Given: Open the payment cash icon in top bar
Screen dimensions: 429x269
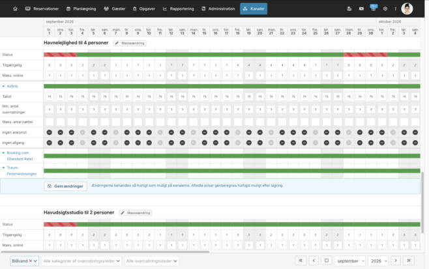Looking at the screenshot, I should [361, 8].
